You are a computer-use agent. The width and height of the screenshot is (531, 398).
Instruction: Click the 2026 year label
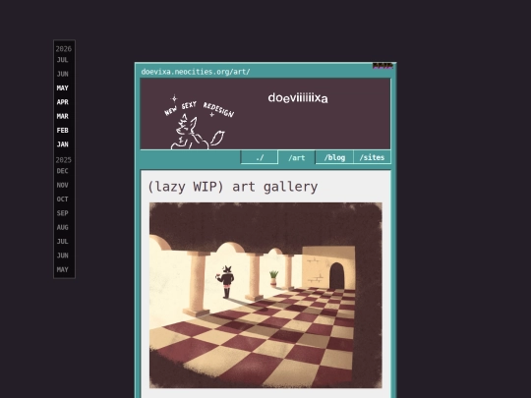coord(64,49)
